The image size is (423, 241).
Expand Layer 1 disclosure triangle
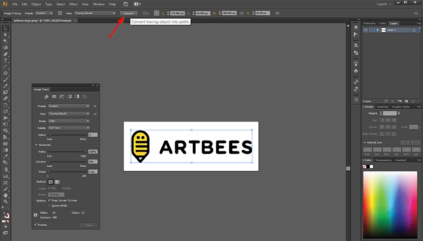(377, 30)
